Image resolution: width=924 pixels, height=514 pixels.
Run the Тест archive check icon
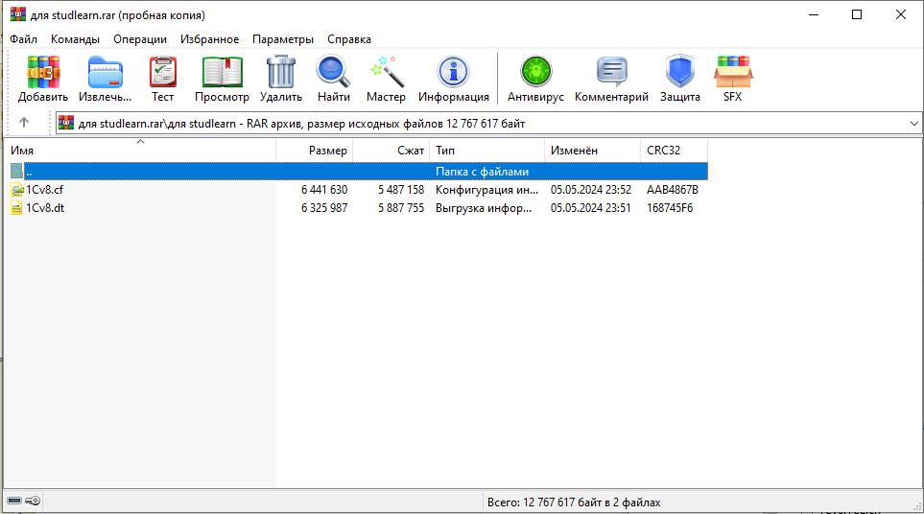pos(163,73)
